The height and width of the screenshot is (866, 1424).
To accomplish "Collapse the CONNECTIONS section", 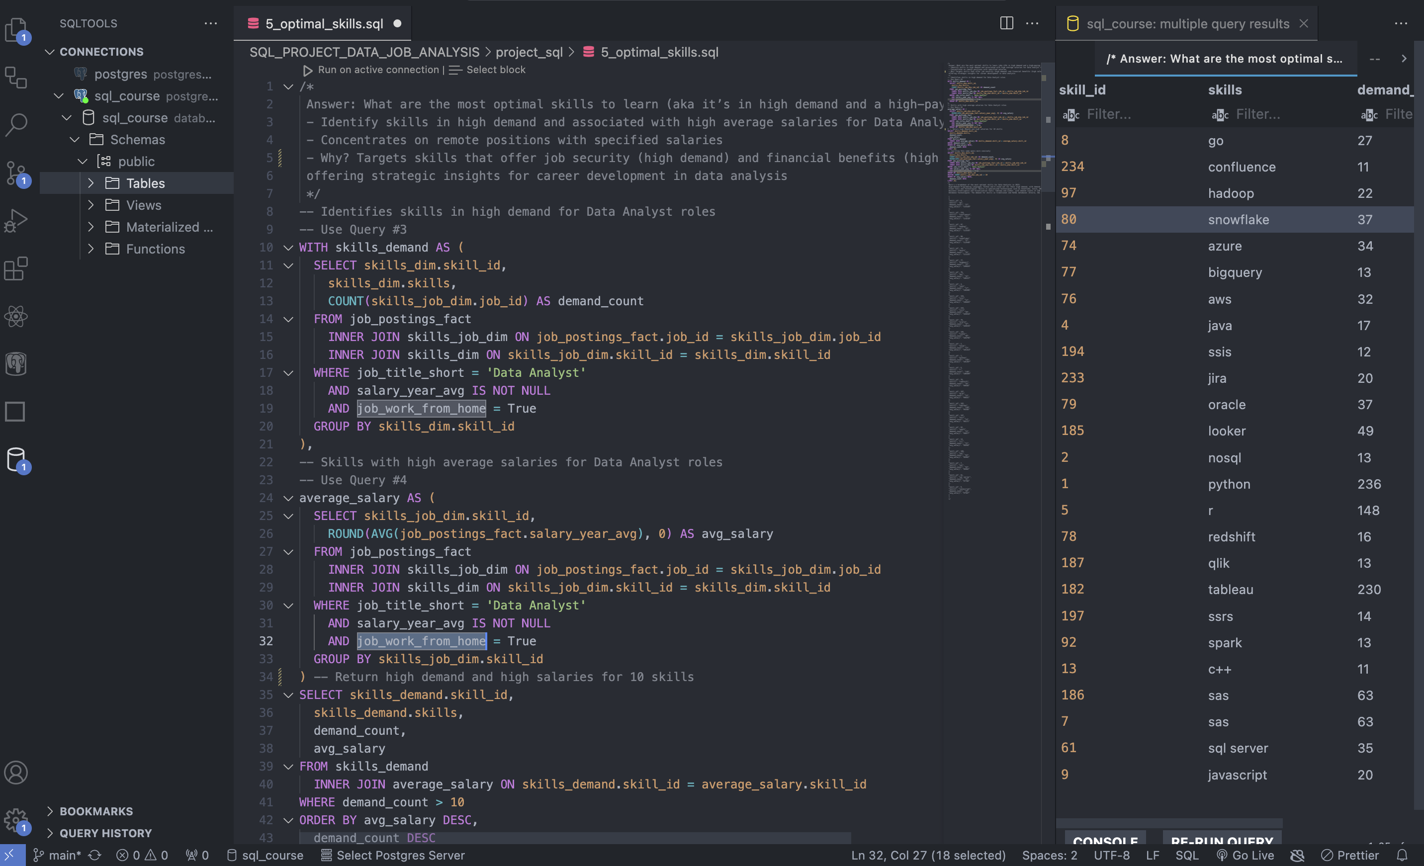I will (x=50, y=51).
